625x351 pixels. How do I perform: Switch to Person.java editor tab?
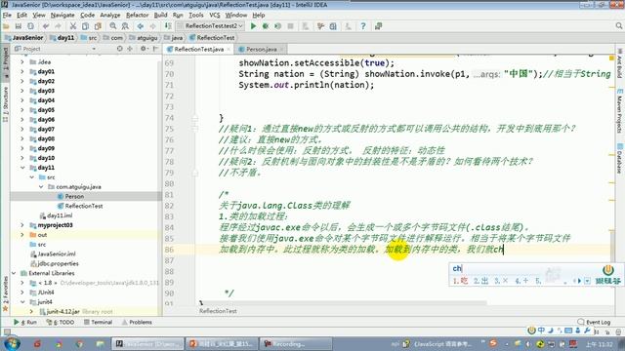coord(261,49)
